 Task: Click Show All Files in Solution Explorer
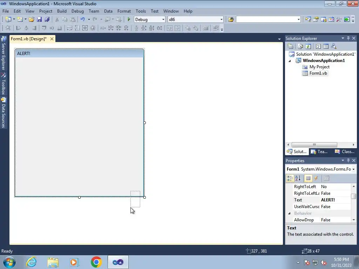pyautogui.click(x=300, y=47)
